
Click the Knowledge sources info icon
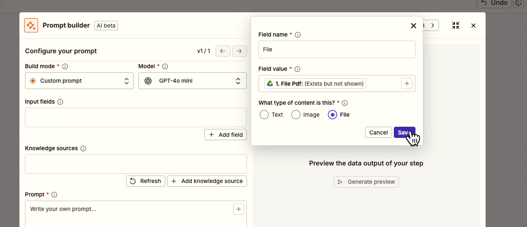point(83,148)
